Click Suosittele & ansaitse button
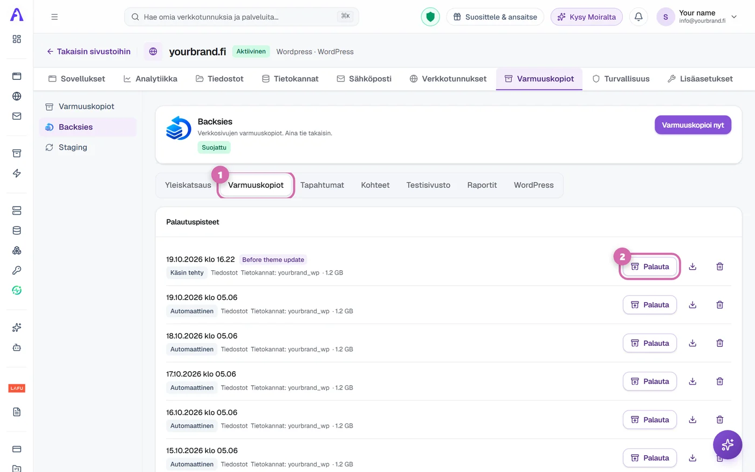755x472 pixels. coord(495,17)
